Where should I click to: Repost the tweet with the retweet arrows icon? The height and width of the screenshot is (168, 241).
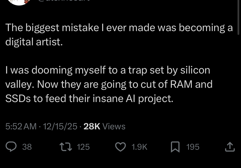coord(65,147)
